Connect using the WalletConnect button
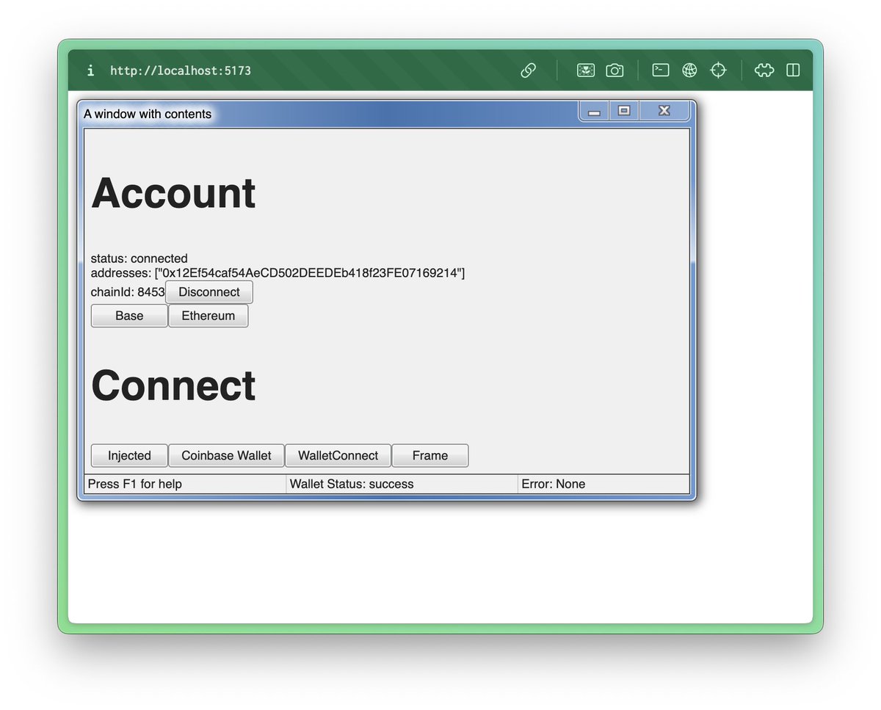Viewport: 881px width, 710px height. (x=338, y=455)
